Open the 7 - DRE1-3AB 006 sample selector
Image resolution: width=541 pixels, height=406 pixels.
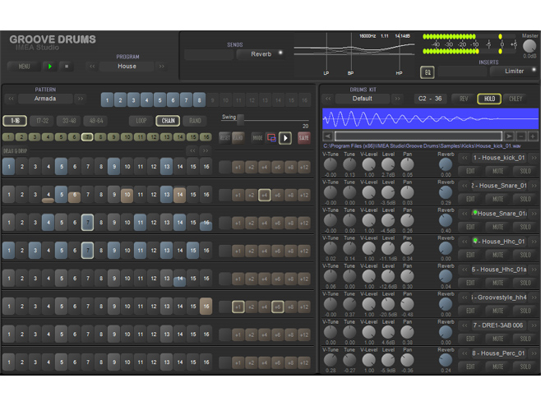tap(499, 325)
